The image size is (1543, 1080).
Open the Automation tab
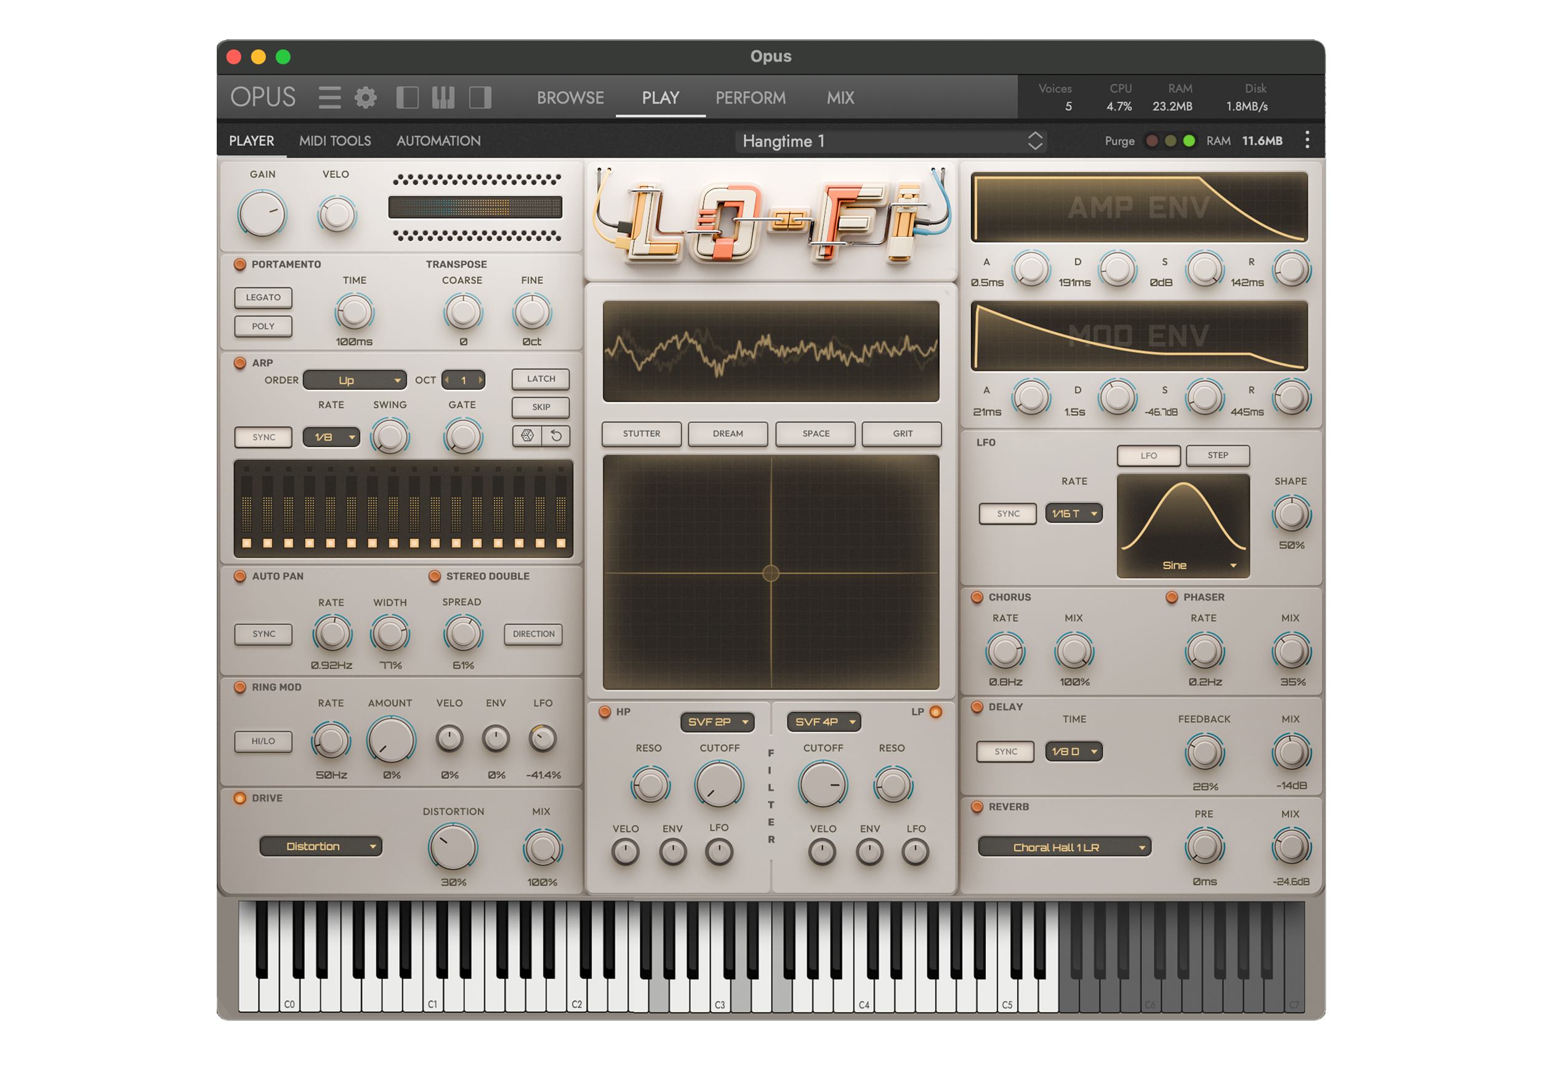[438, 140]
